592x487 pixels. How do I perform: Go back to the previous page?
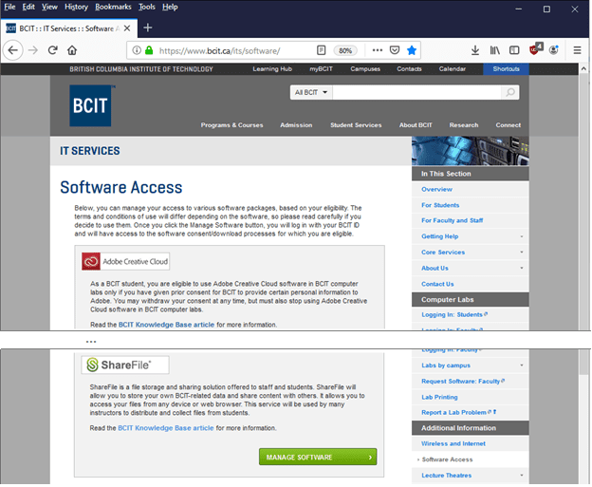click(x=13, y=50)
